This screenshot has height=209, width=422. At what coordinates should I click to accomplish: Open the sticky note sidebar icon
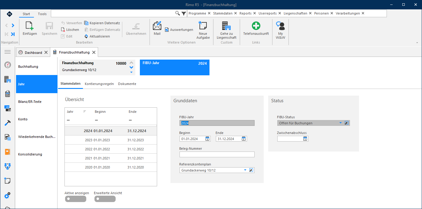8,181
